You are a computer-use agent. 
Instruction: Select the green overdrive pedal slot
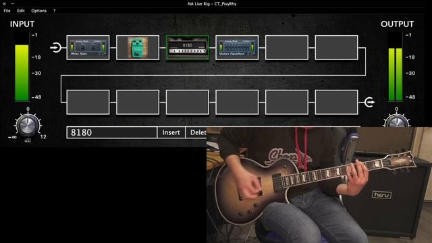pos(138,47)
